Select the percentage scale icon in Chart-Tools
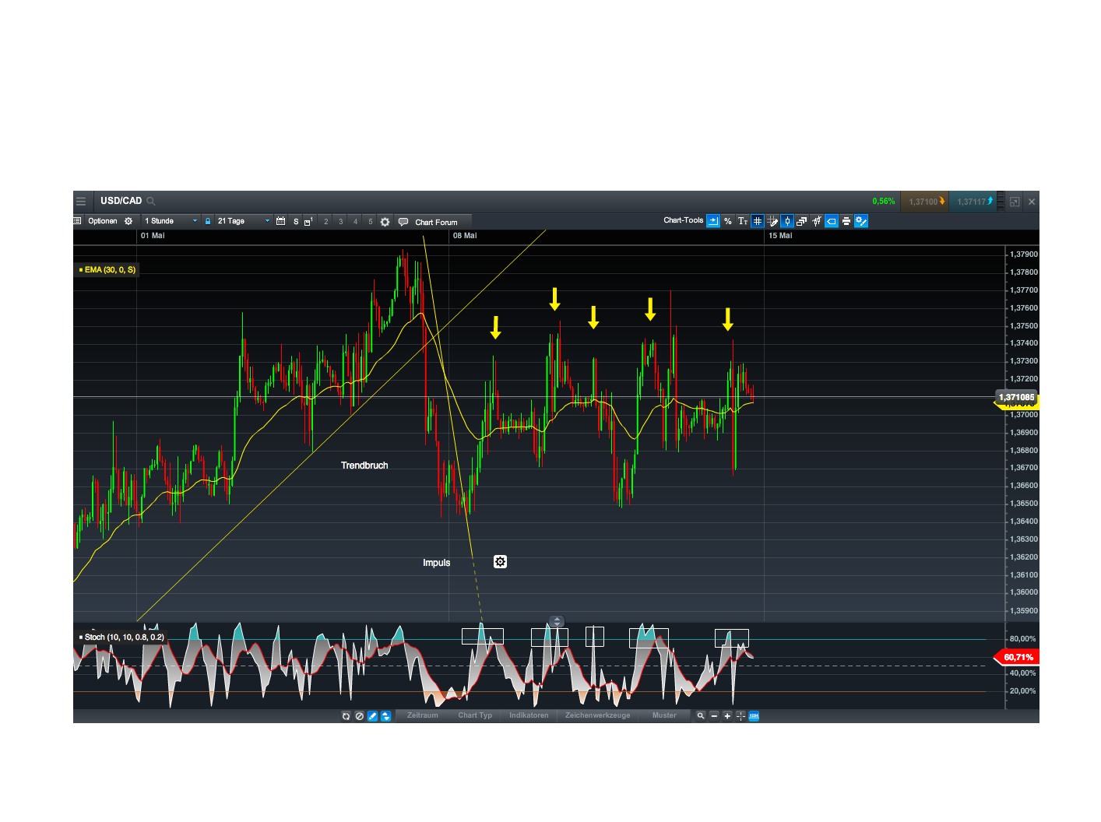Screen dimensions: 1101x822 point(727,221)
